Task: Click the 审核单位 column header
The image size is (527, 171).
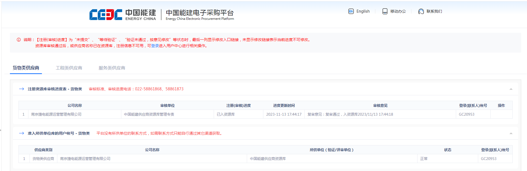Action: 167,105
